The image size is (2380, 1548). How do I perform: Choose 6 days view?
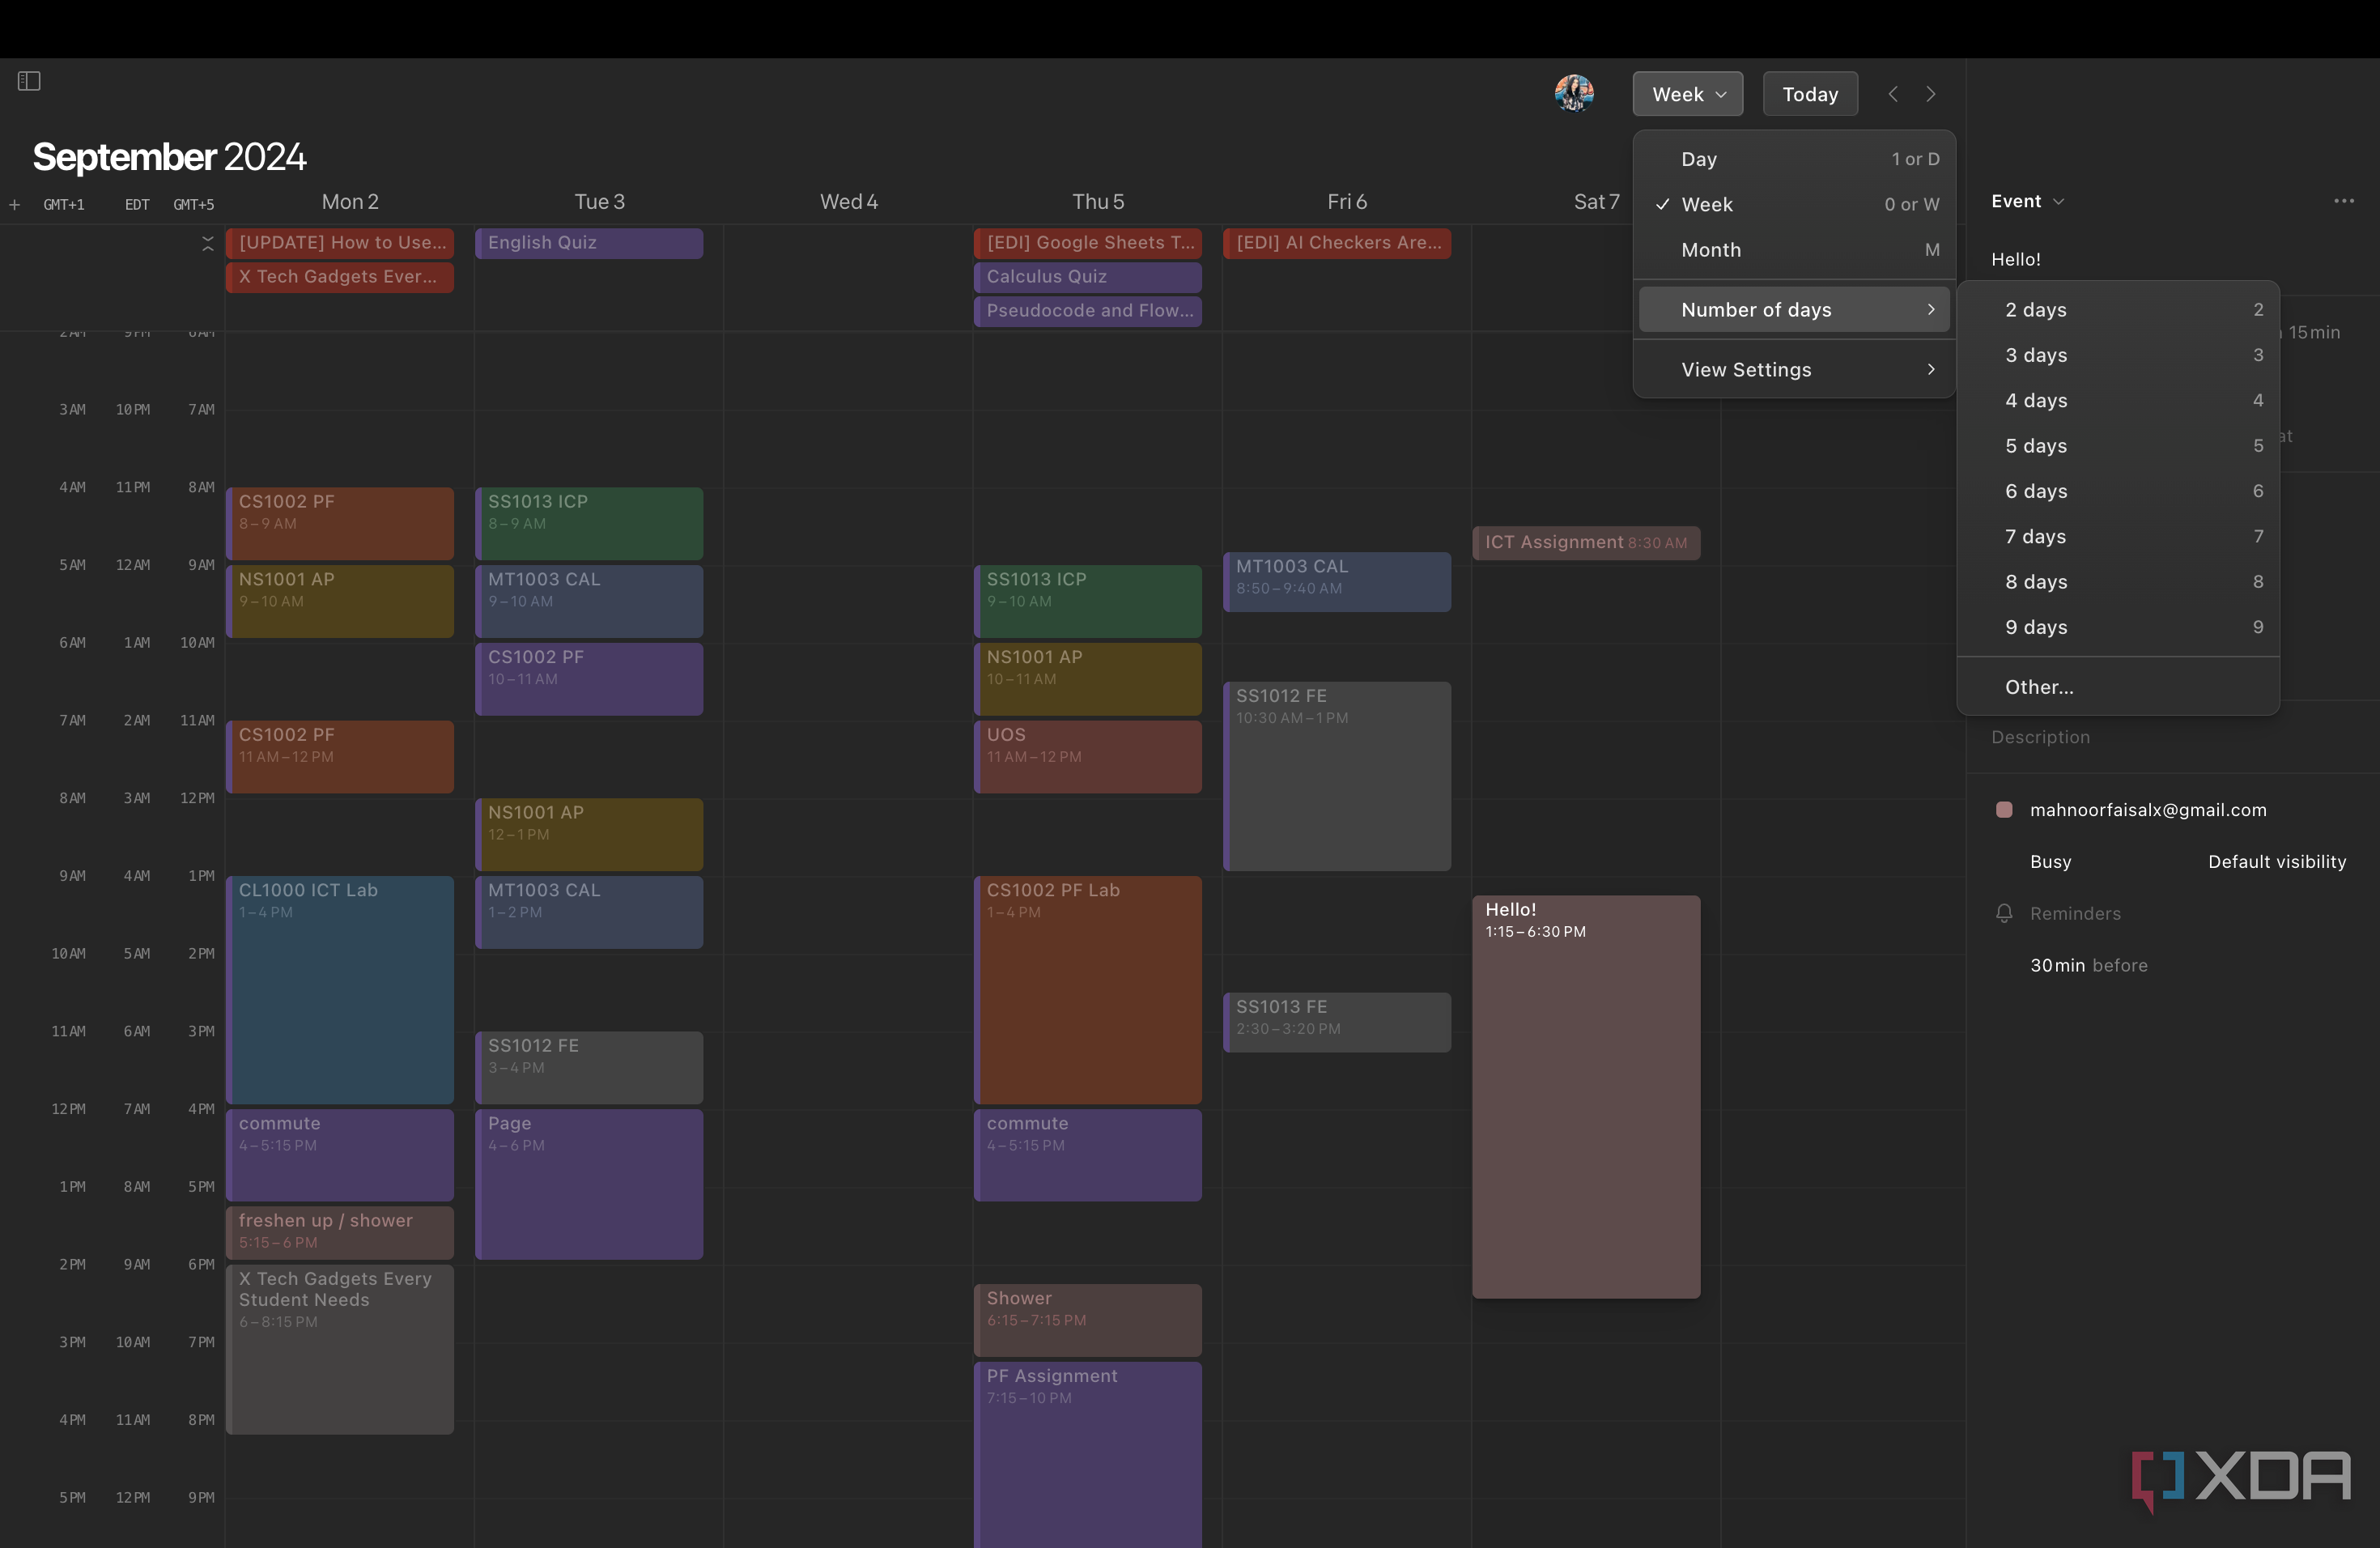coord(2118,491)
